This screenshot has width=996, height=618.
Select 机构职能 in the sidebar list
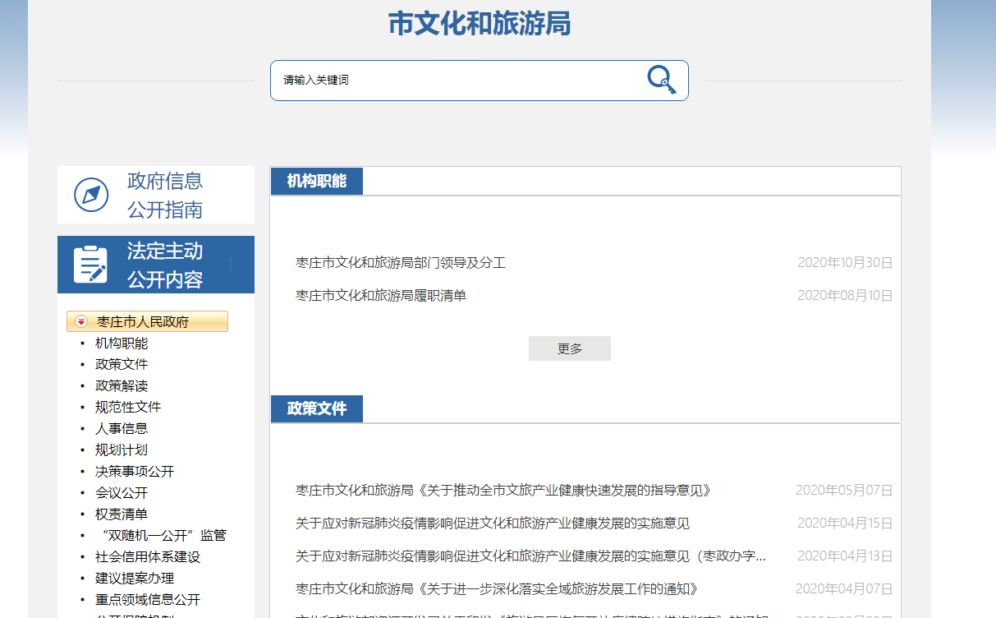[x=122, y=343]
